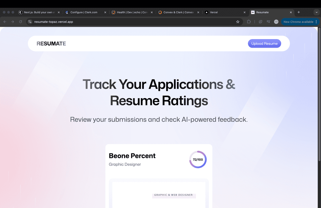Expand the tab search dropdown arrow

click(x=316, y=12)
